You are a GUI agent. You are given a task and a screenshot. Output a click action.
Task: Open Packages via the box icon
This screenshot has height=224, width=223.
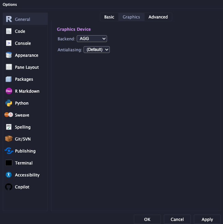coord(9,79)
